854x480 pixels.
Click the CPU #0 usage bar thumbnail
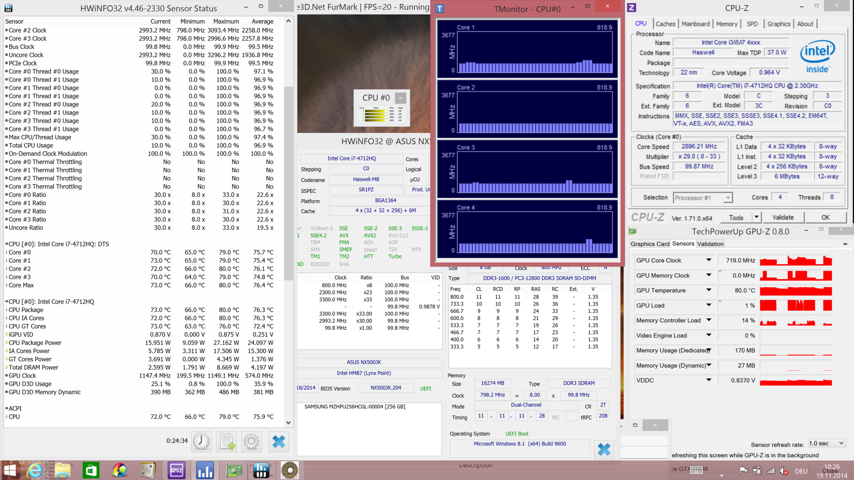point(381,114)
